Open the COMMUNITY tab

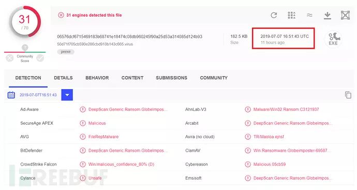click(x=214, y=78)
